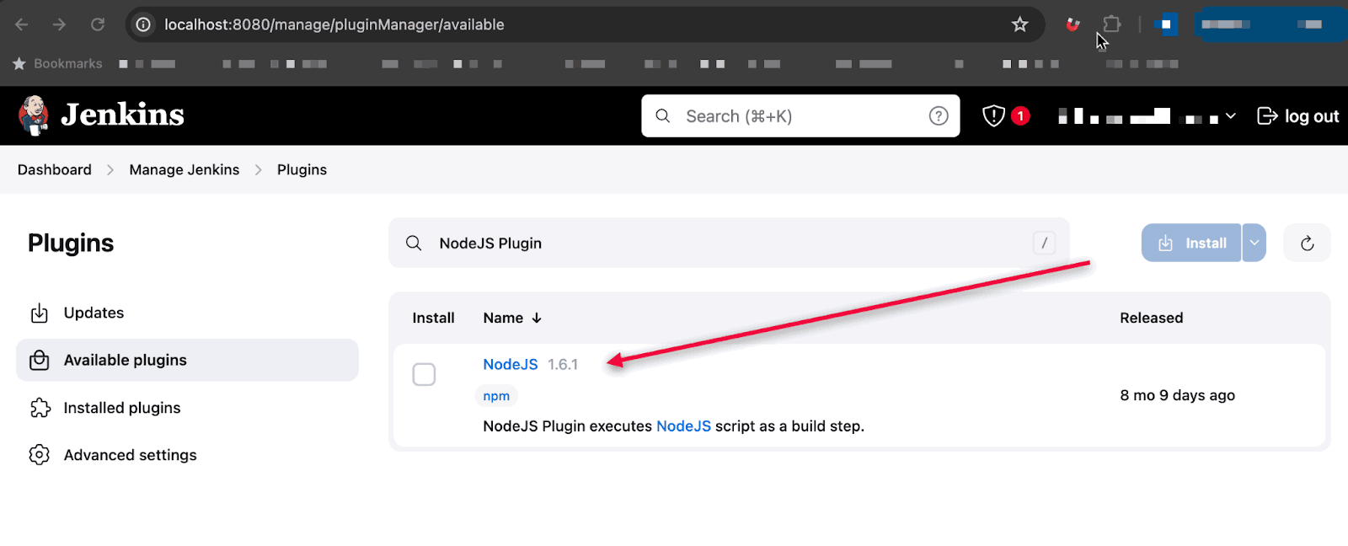Open Installed plugins in sidebar
Screen dimensions: 1348x546
[187, 408]
